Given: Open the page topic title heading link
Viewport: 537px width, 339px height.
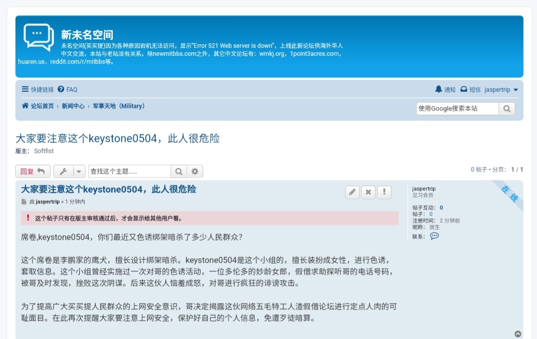Looking at the screenshot, I should pos(117,138).
